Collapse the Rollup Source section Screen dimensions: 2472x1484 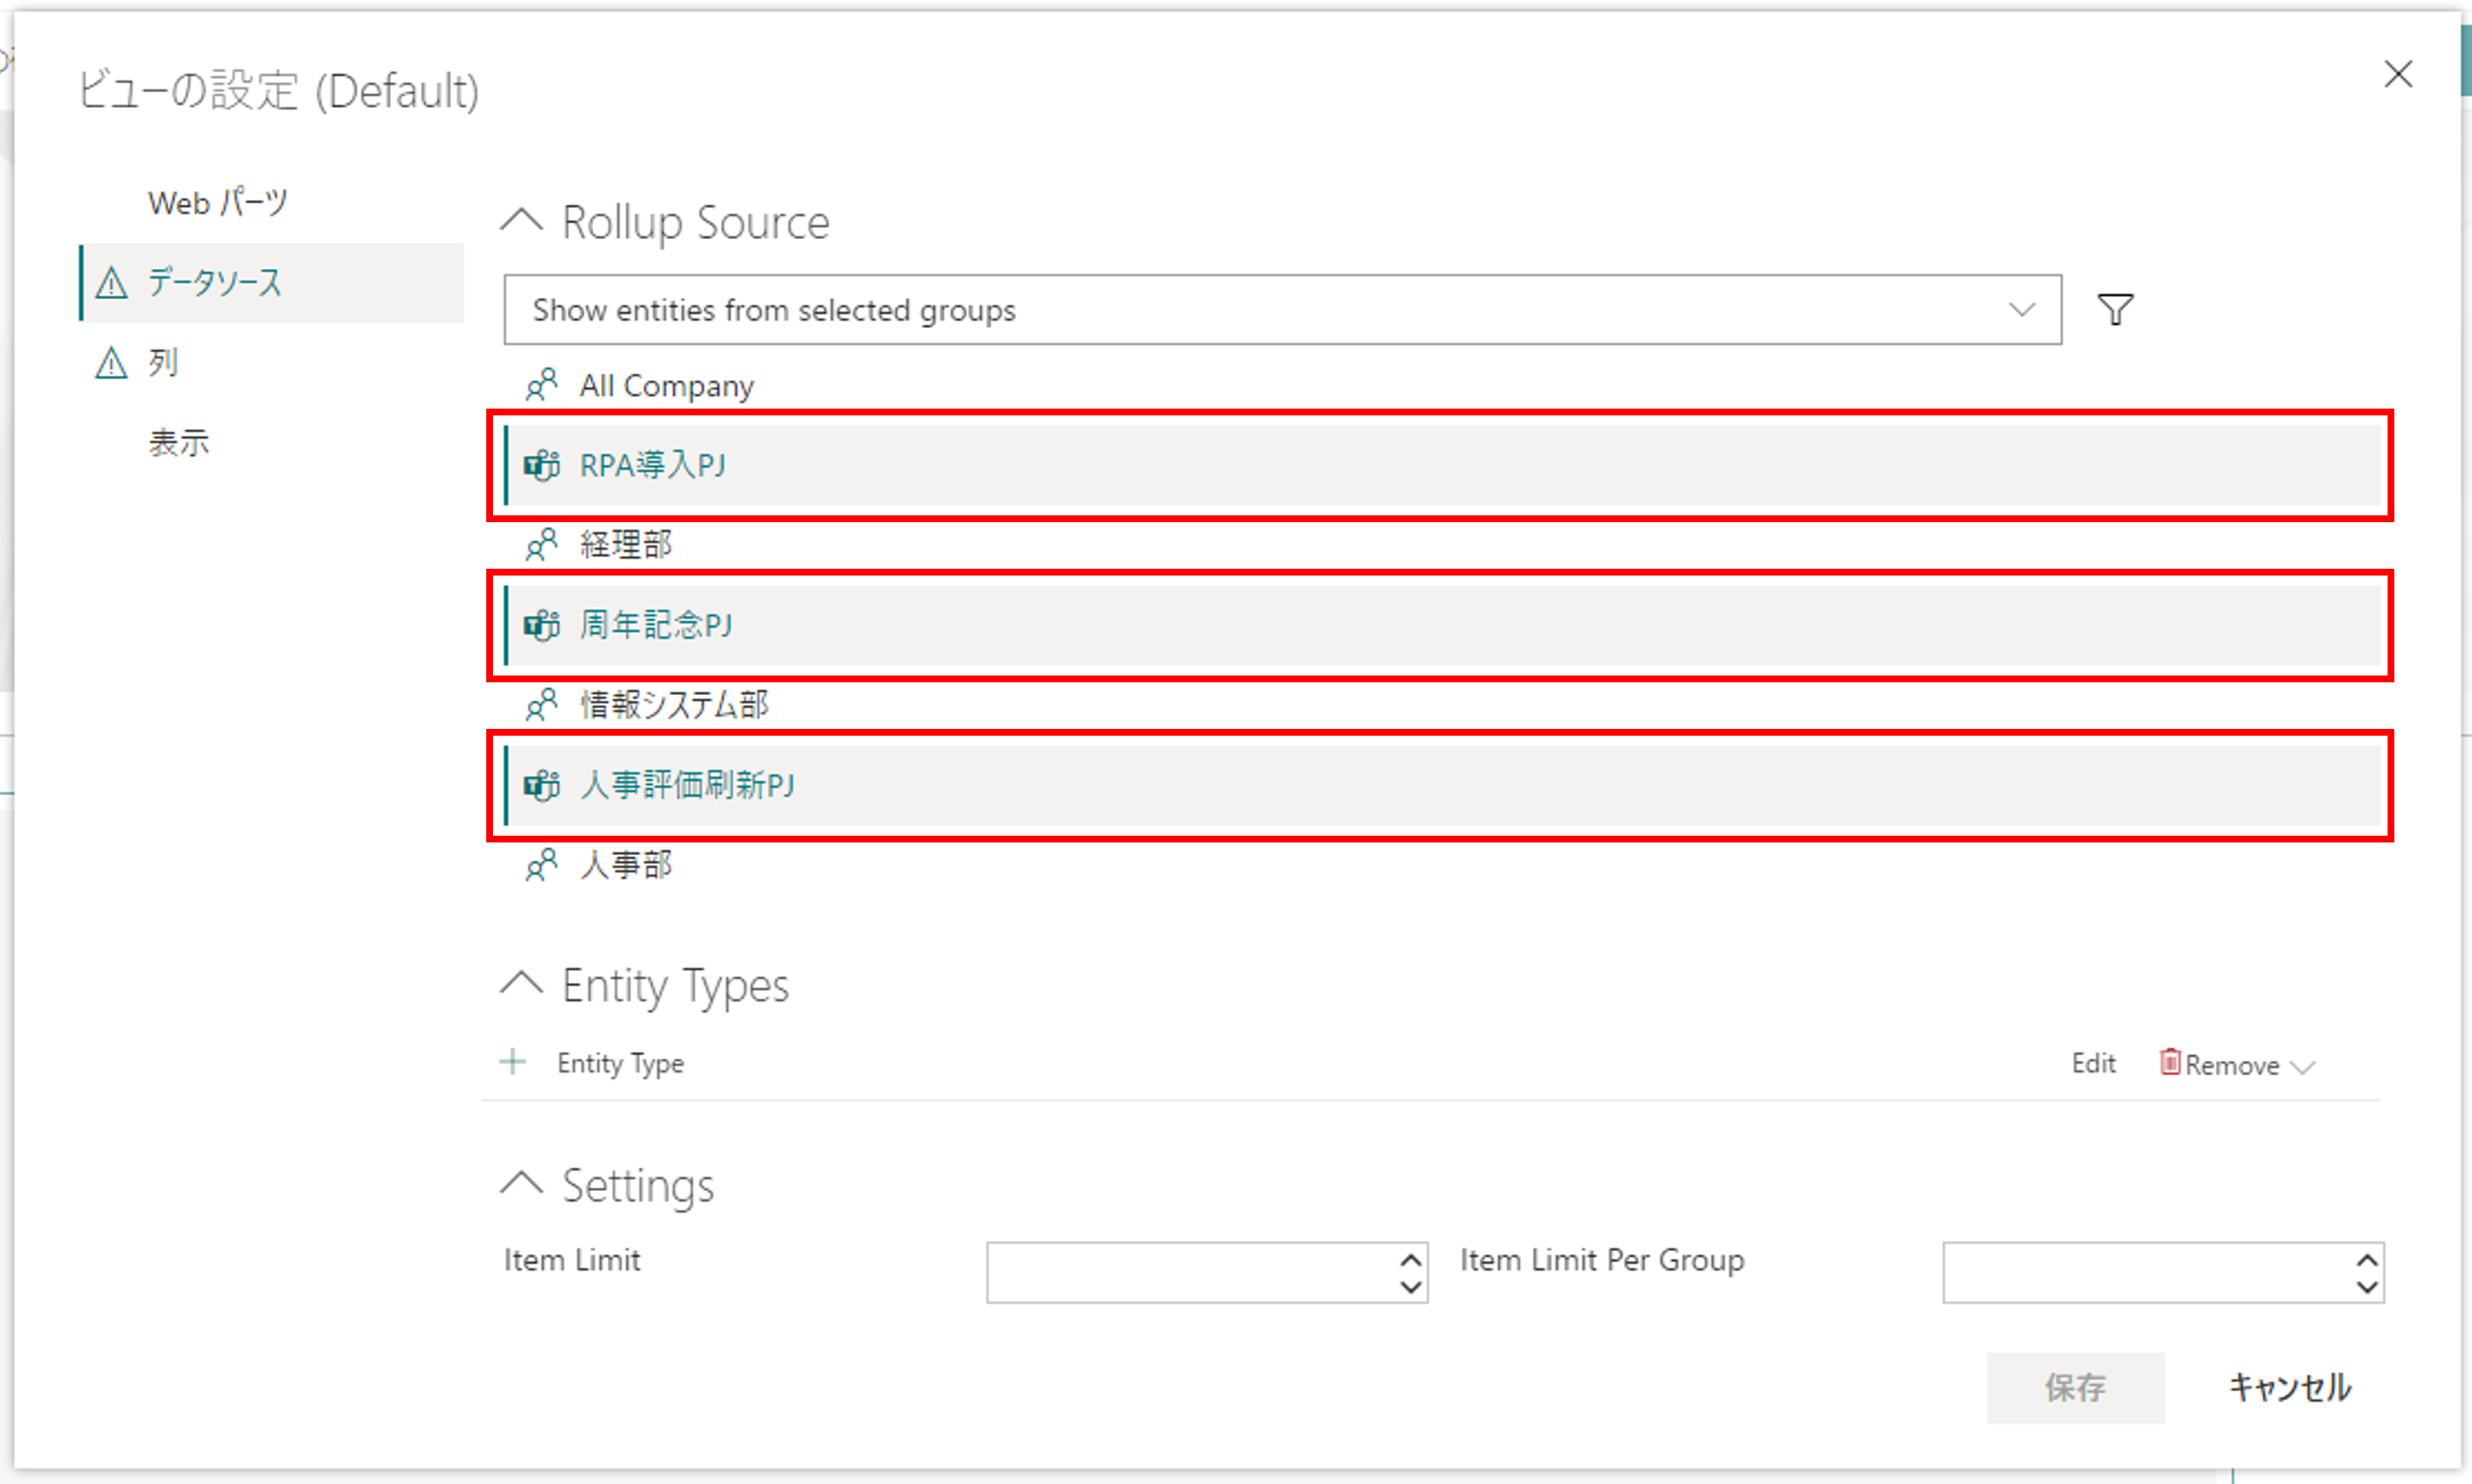click(x=522, y=220)
